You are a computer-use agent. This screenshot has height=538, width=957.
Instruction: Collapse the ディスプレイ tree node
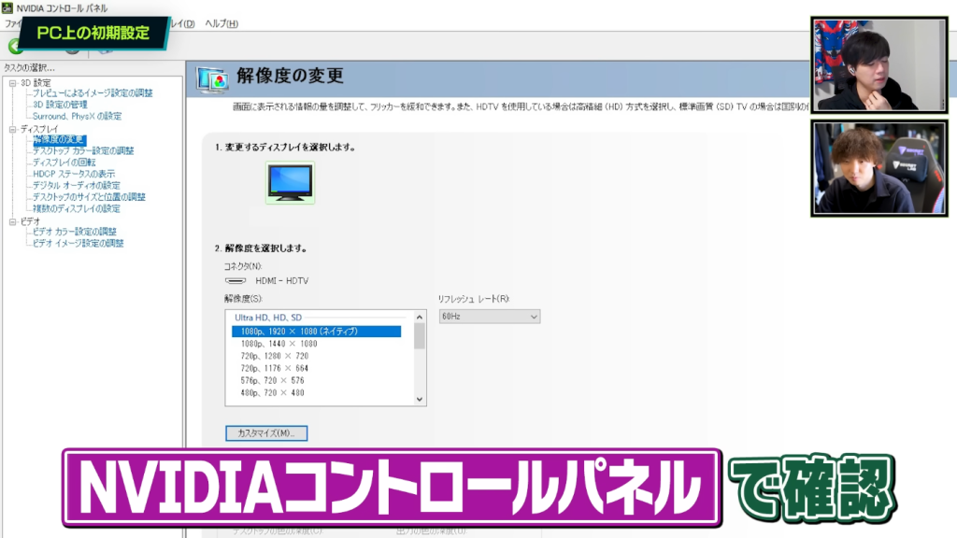tap(13, 129)
